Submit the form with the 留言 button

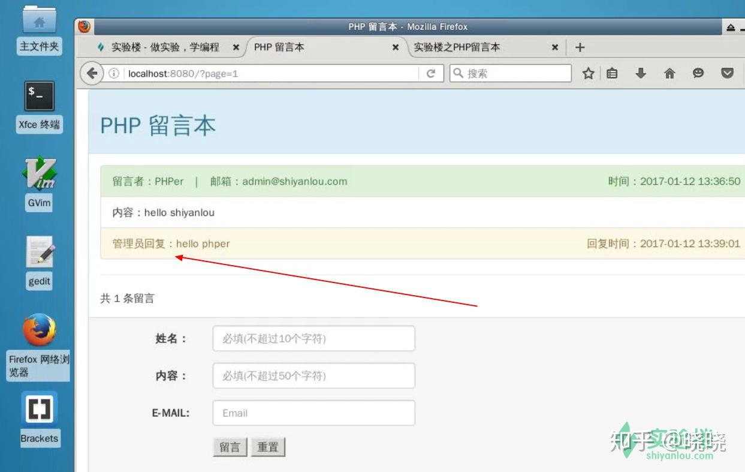point(230,447)
